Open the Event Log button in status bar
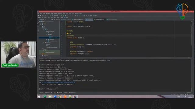195x109 pixels. coord(189,93)
